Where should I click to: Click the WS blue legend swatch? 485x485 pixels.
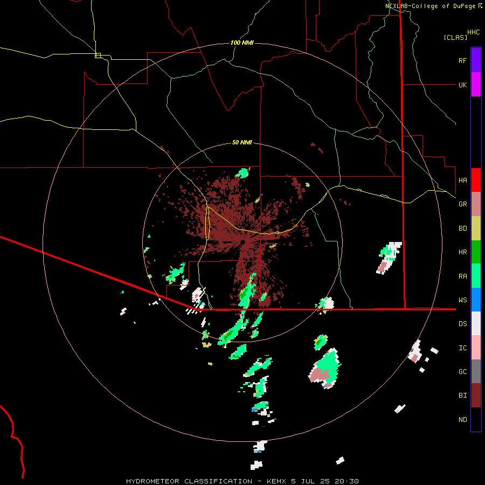tap(476, 300)
